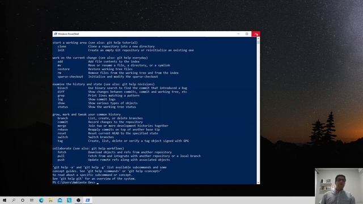This screenshot has height=204, width=363.
Task: Click the 'restore' command text
Action: click(64, 69)
